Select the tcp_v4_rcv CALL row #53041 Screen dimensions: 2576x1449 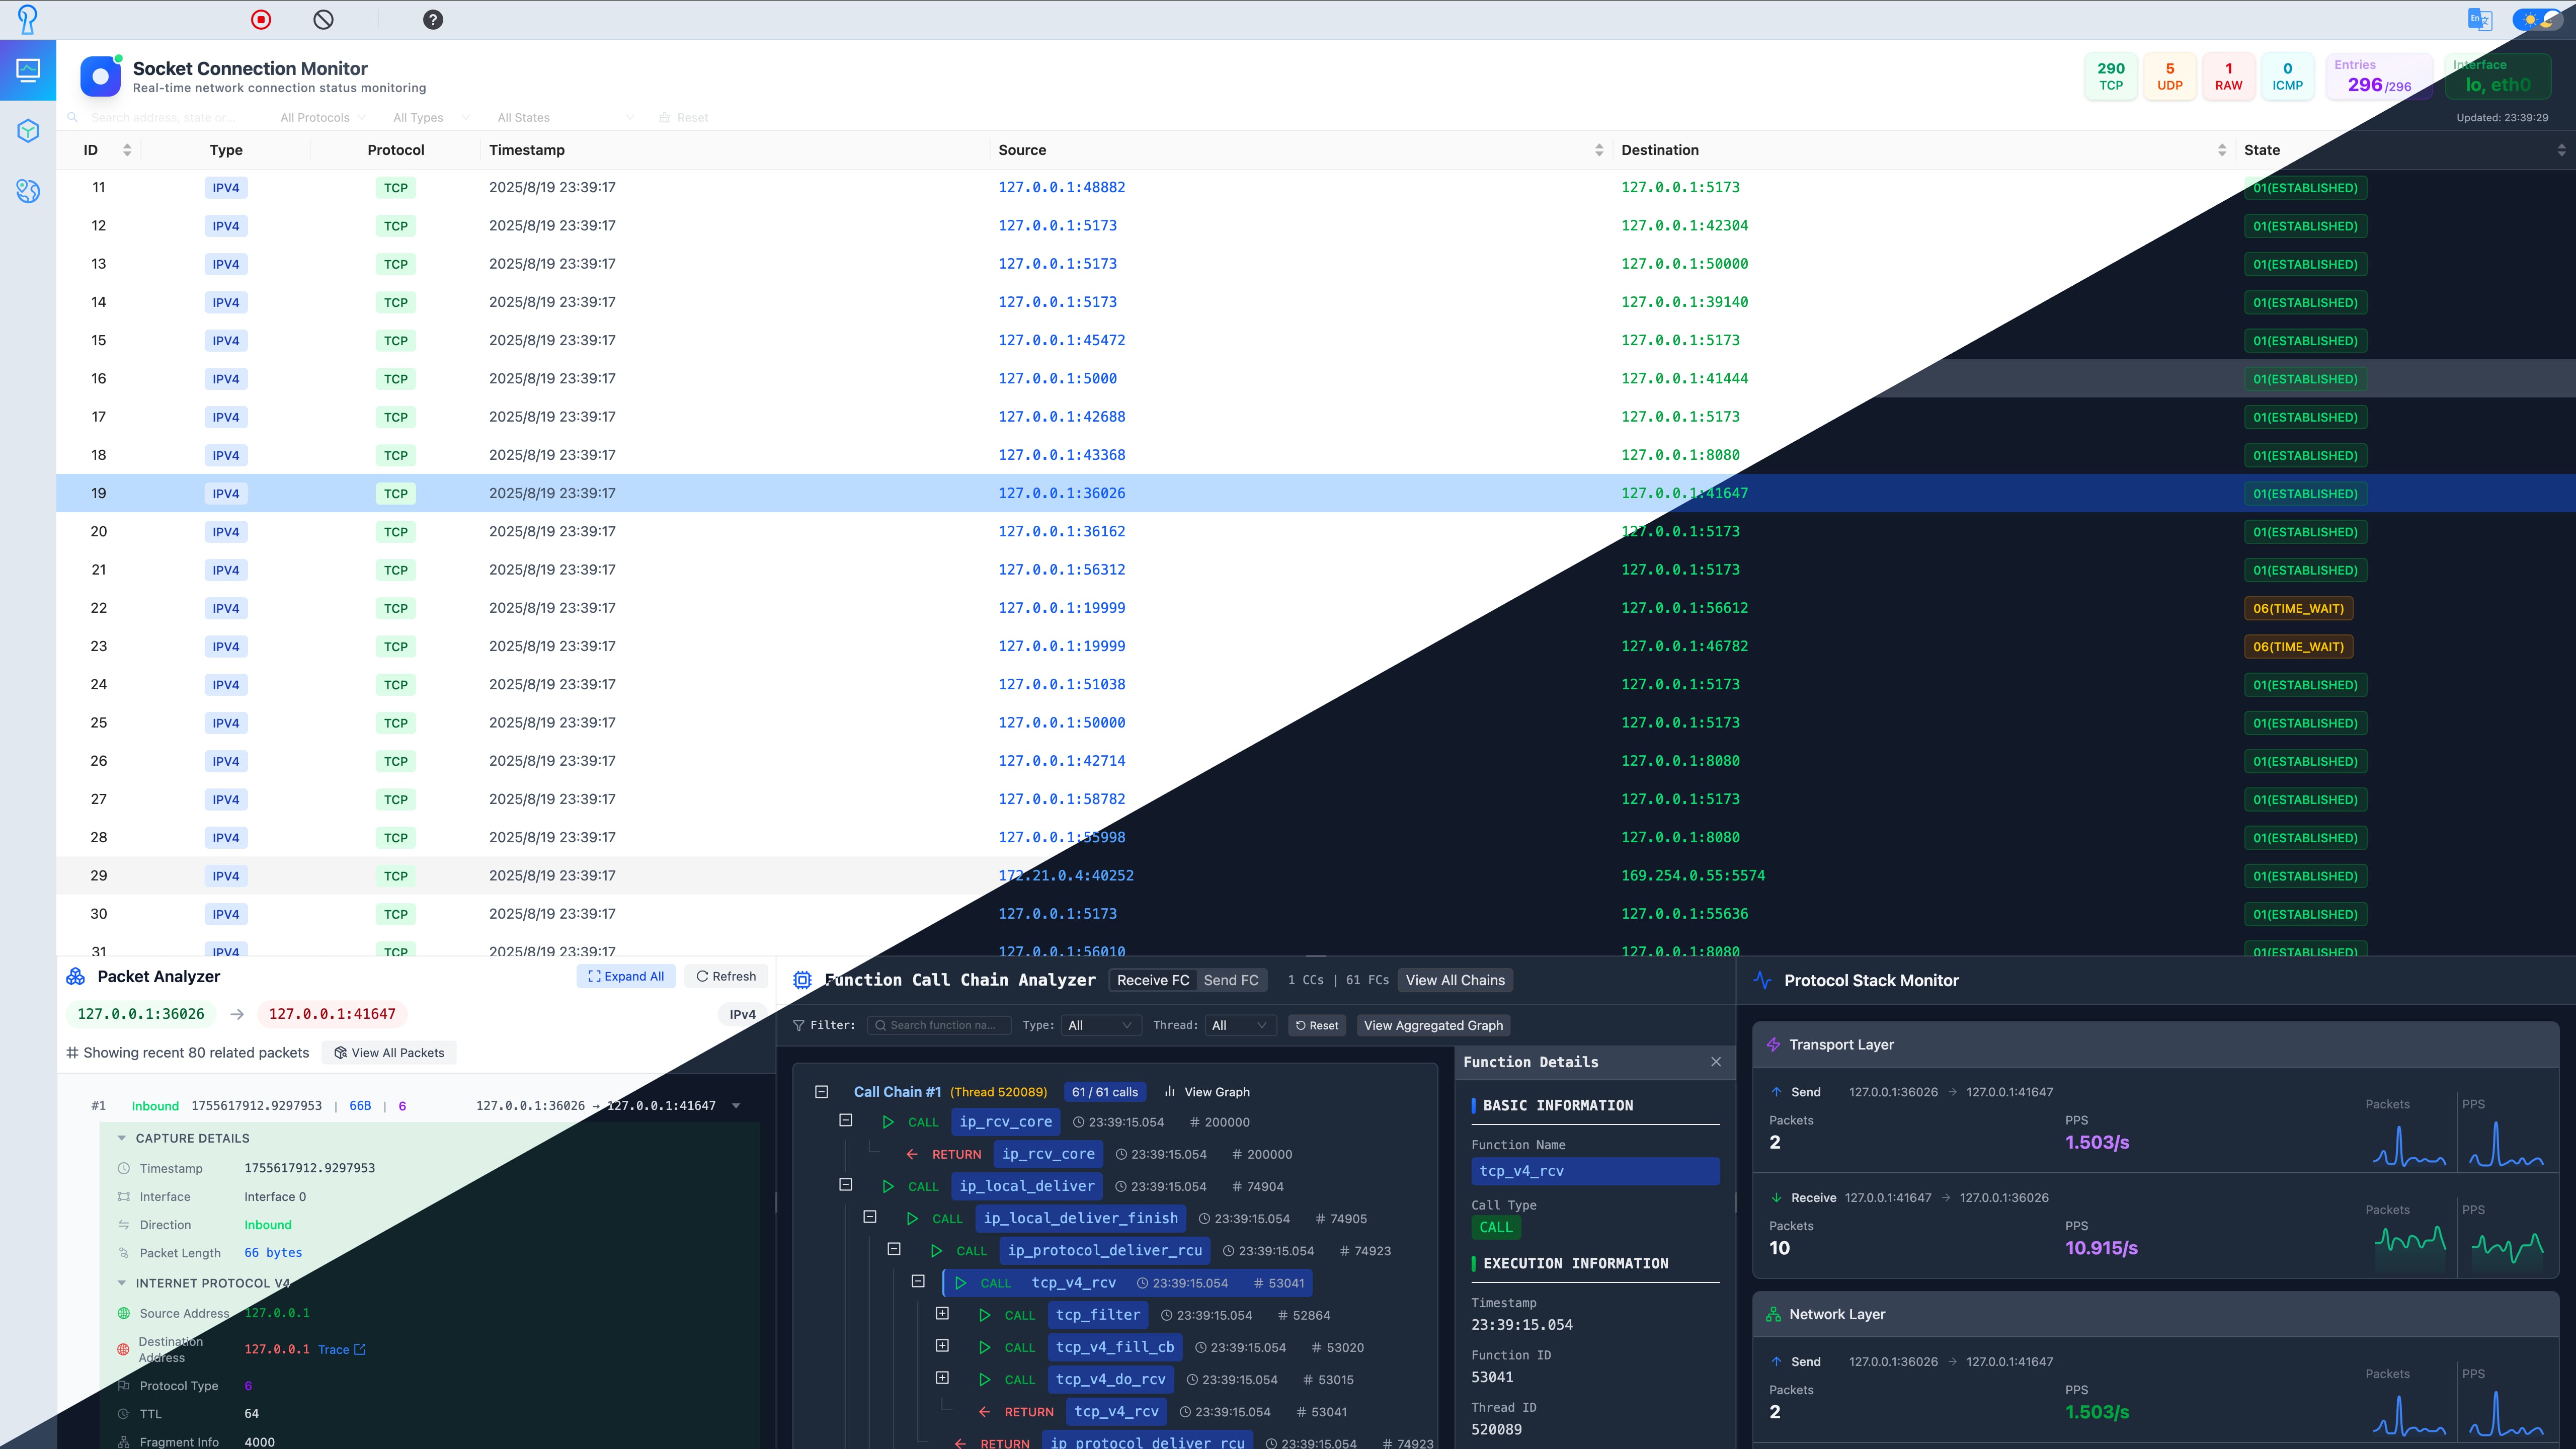tap(1128, 1283)
